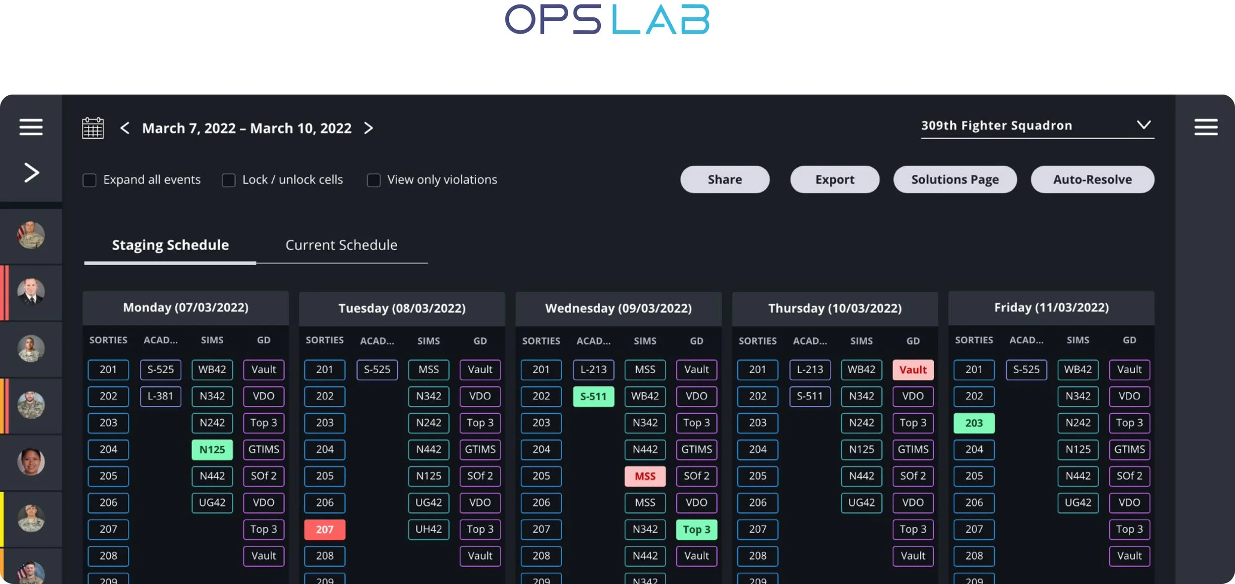
Task: Select Wednesday's WB42 sim cell
Action: pyautogui.click(x=645, y=396)
